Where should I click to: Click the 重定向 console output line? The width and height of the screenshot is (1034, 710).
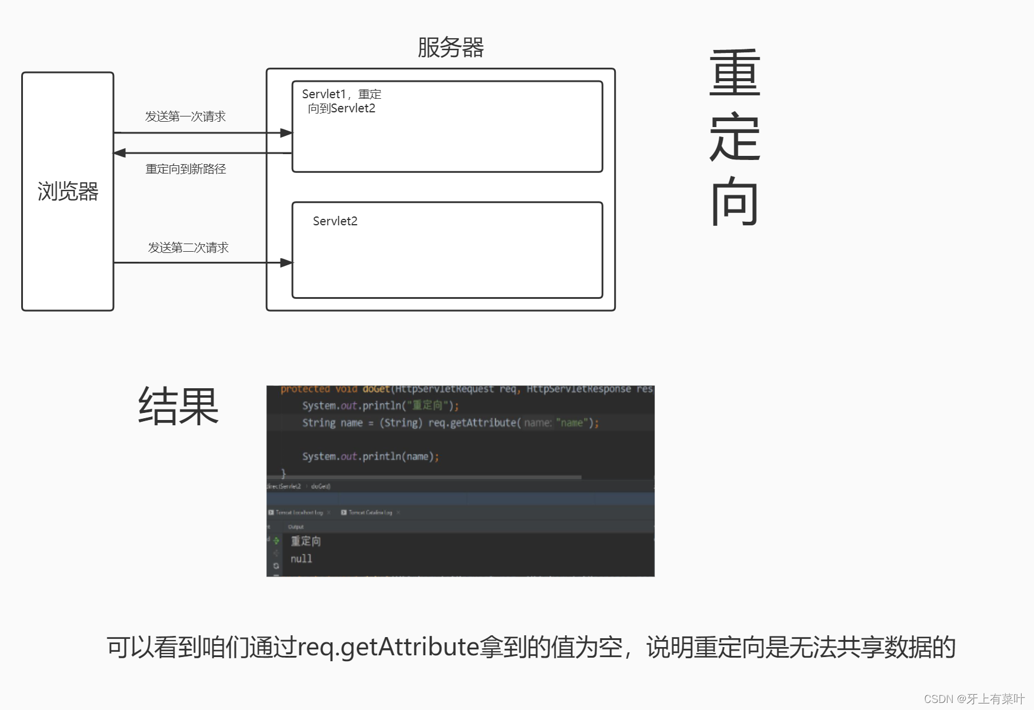point(306,541)
